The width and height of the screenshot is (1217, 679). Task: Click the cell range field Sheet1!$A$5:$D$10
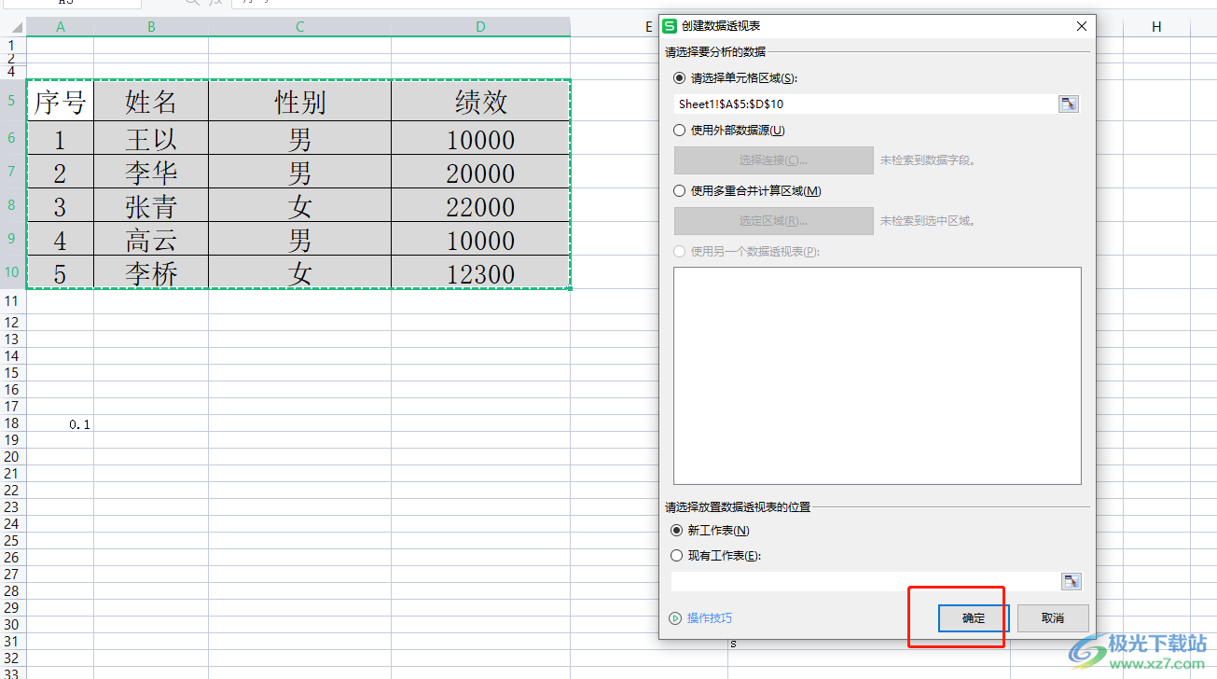[864, 104]
